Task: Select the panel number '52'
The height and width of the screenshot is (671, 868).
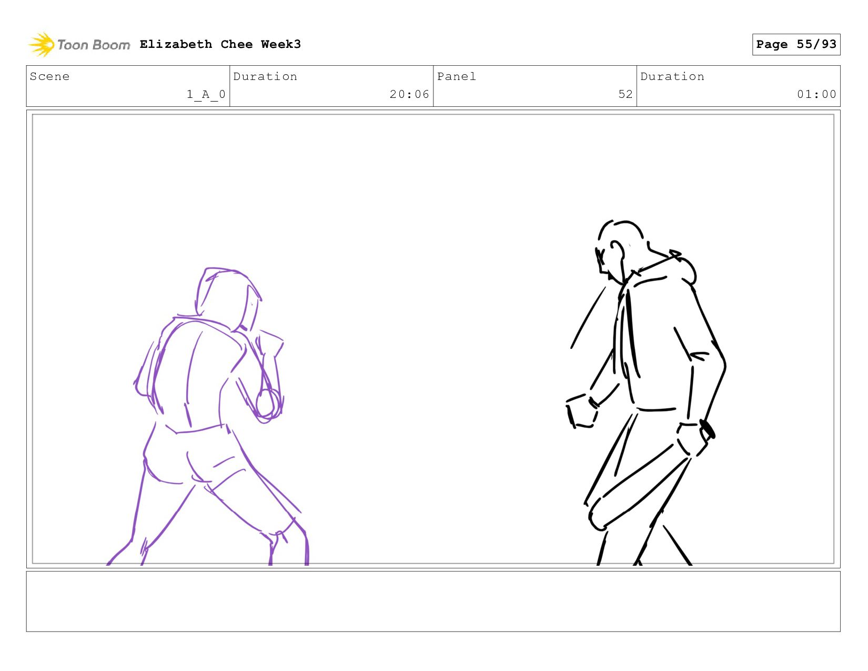Action: pyautogui.click(x=625, y=94)
